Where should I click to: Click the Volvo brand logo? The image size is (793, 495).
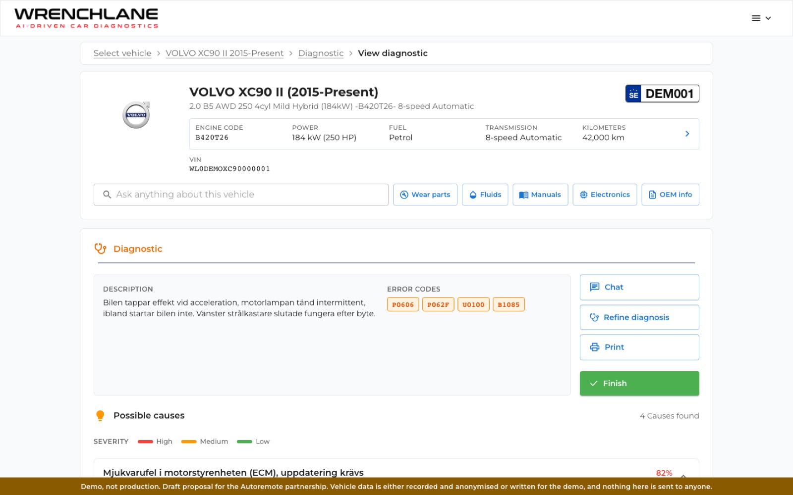coord(136,115)
